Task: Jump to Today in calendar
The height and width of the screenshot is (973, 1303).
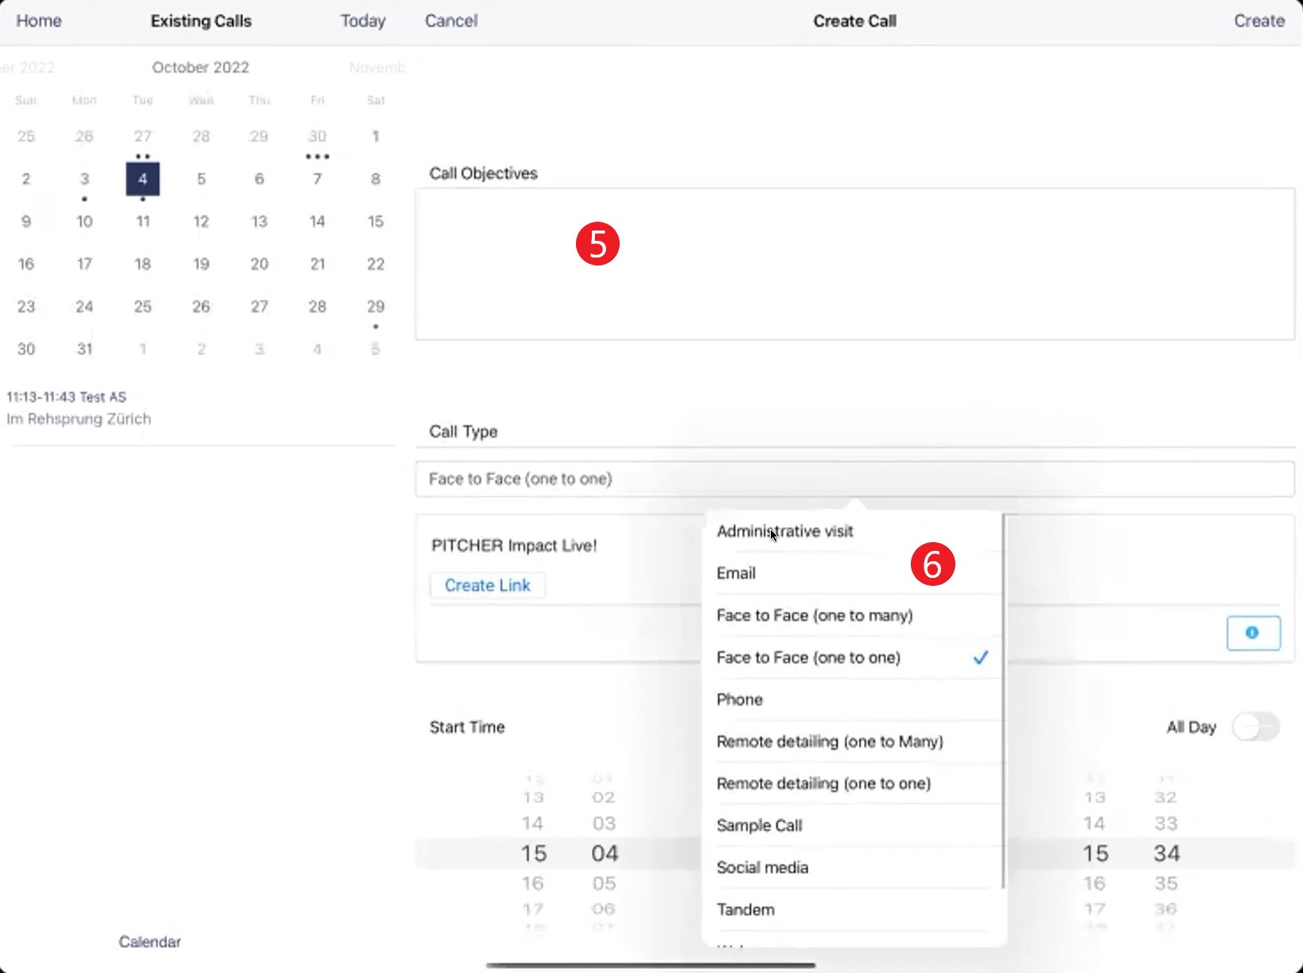Action: pos(363,21)
